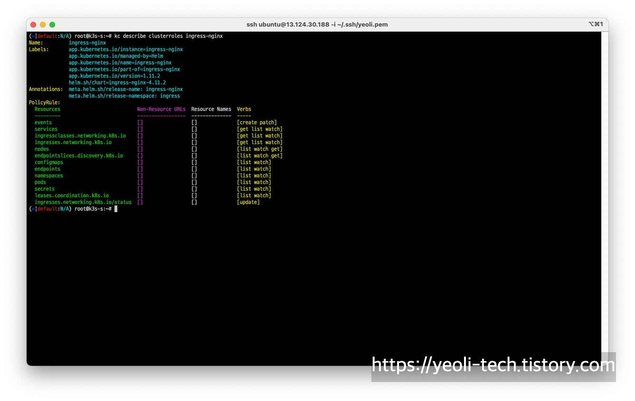Click the 'Non-Resource URLs' column header

161,109
